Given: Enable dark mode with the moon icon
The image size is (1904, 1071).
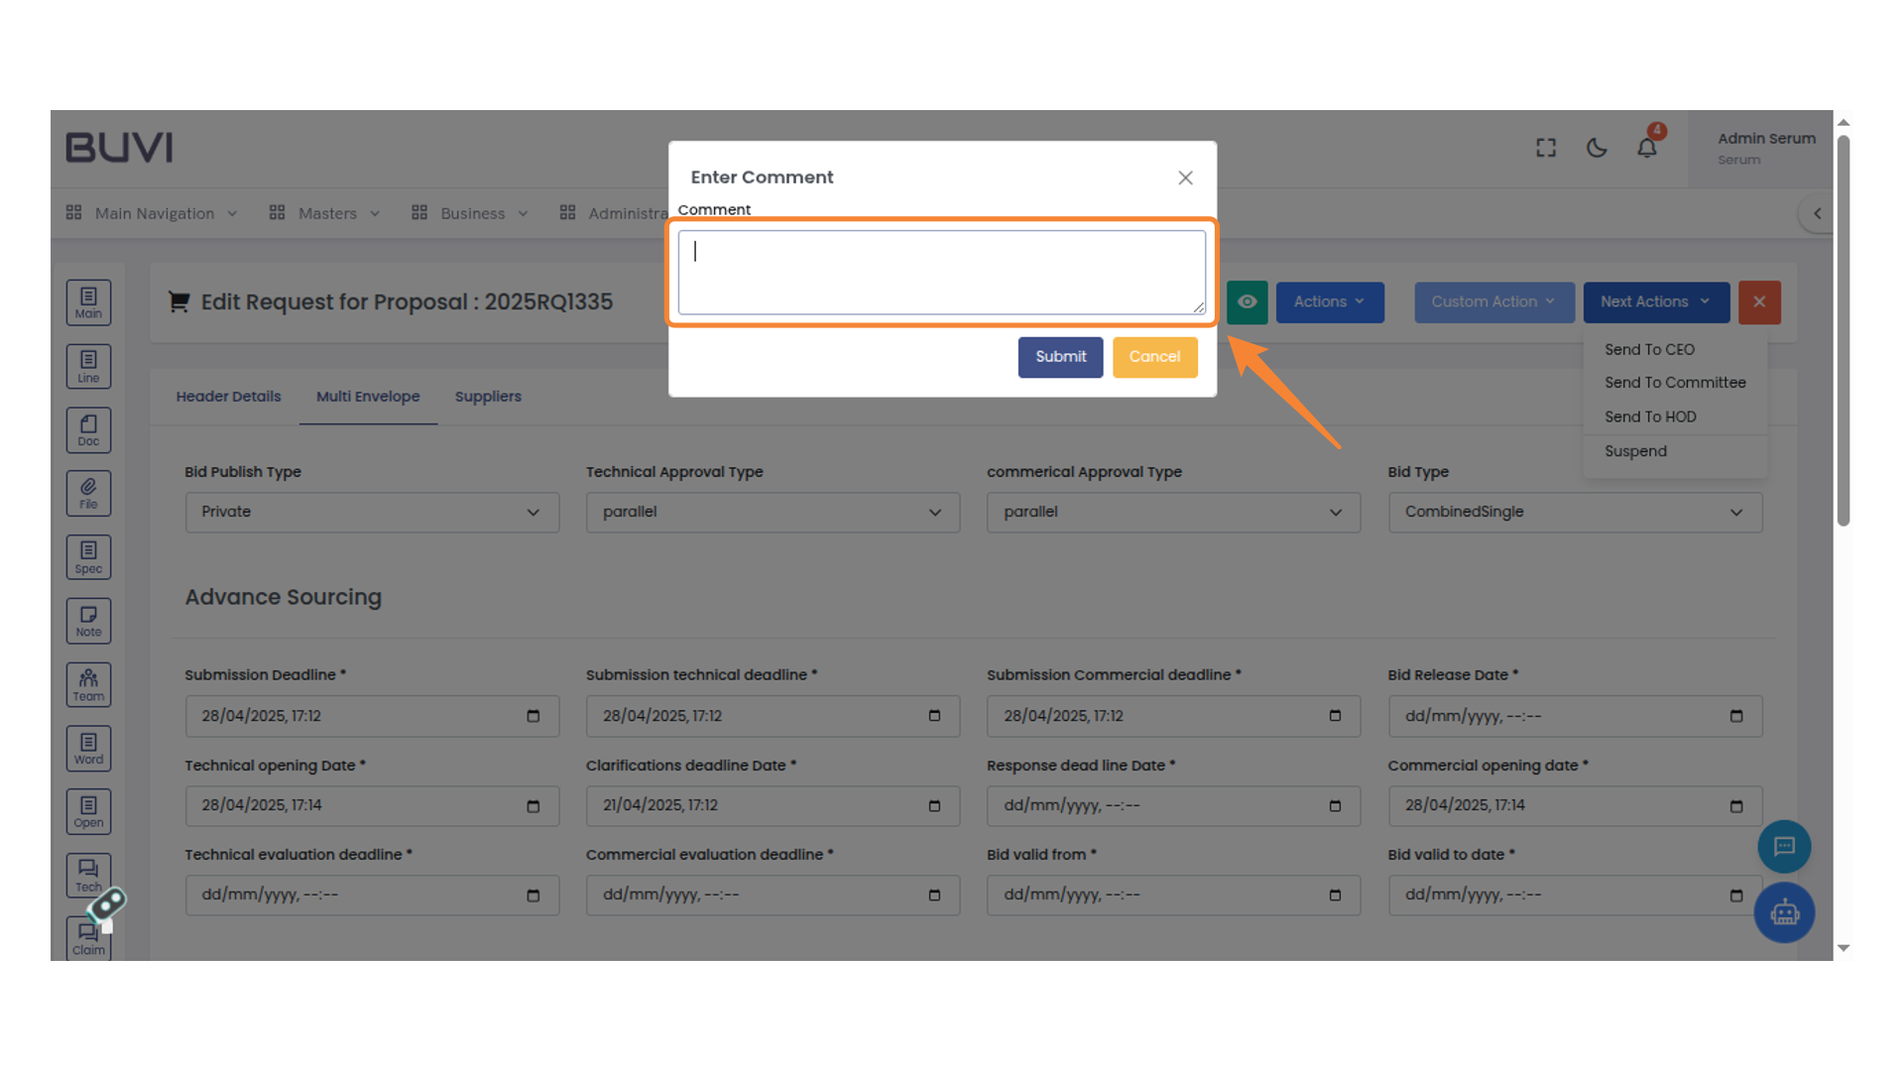Looking at the screenshot, I should pyautogui.click(x=1597, y=147).
